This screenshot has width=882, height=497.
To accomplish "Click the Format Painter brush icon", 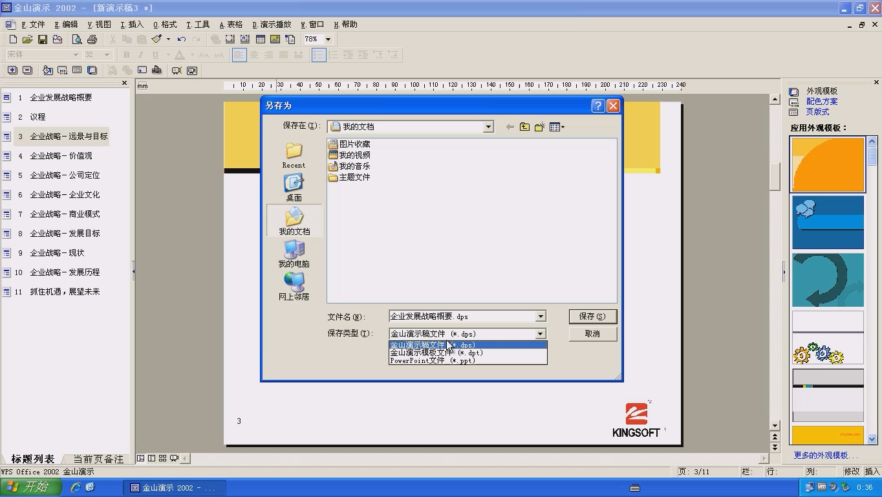I will pos(156,39).
